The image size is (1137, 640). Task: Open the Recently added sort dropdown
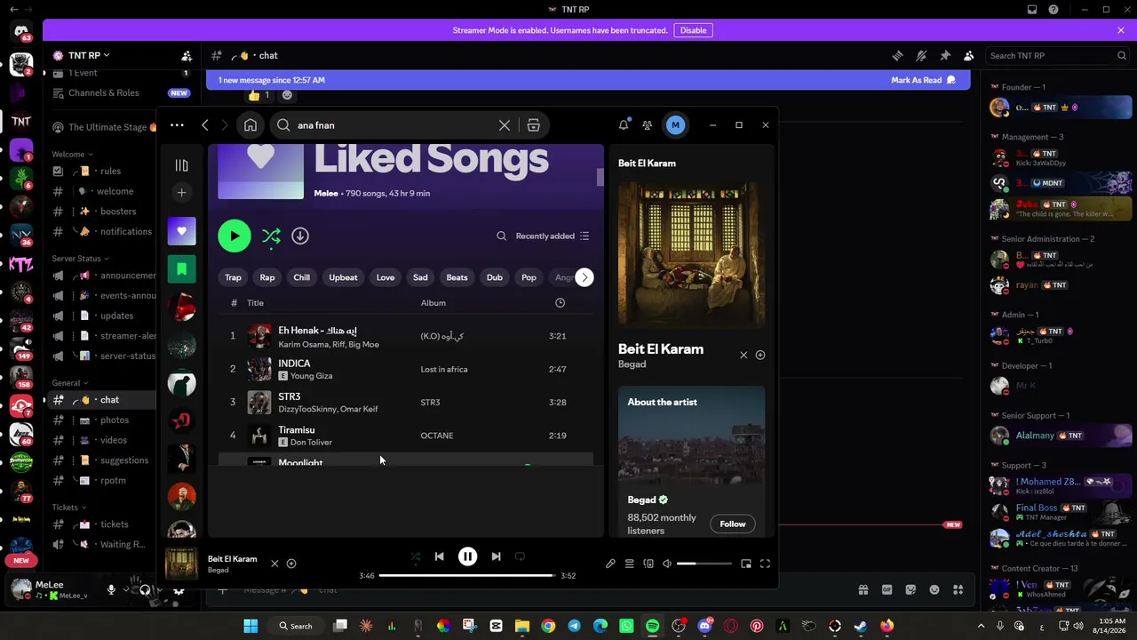(x=553, y=236)
